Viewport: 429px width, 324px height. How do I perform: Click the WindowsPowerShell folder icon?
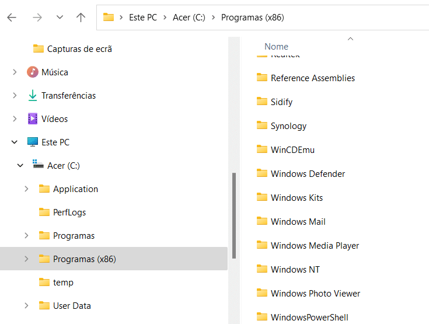pos(262,316)
